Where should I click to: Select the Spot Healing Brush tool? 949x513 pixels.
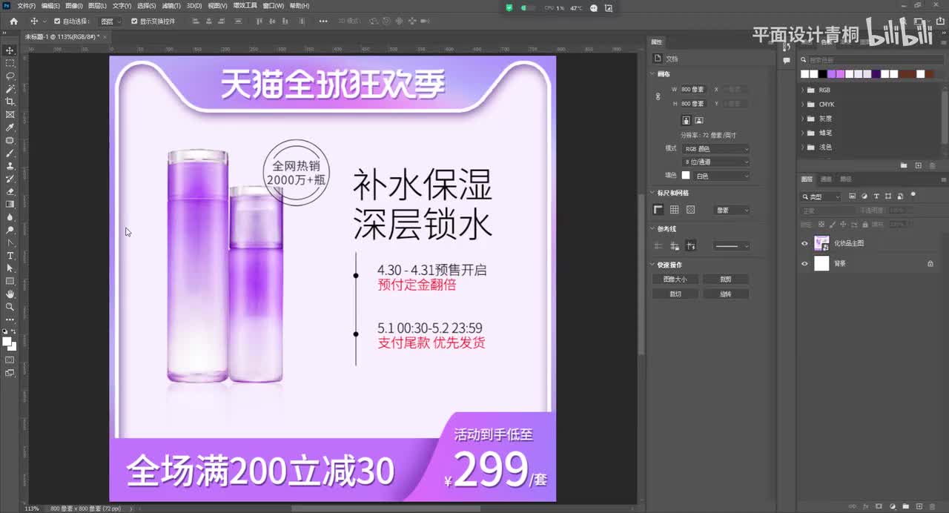10,140
